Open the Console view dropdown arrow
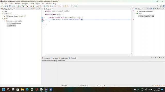The height and width of the screenshot is (92, 165). click(x=160, y=57)
